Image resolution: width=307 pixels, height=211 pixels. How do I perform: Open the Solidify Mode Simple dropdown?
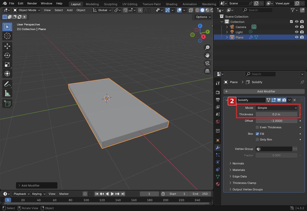point(277,108)
